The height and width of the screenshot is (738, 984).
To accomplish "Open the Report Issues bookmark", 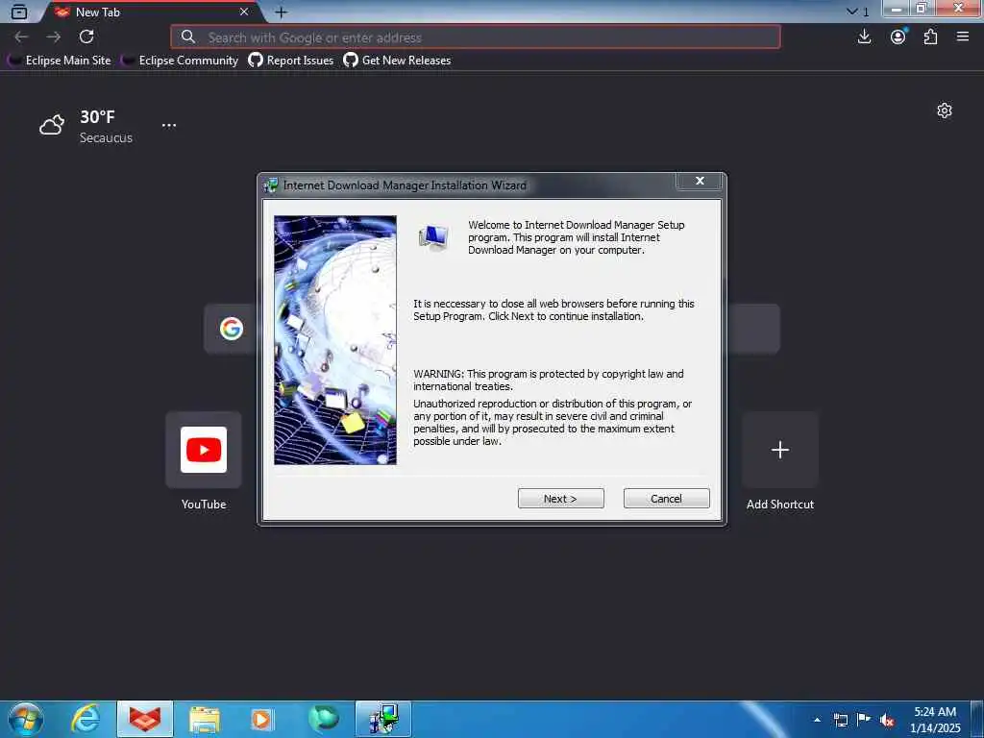I will point(291,61).
